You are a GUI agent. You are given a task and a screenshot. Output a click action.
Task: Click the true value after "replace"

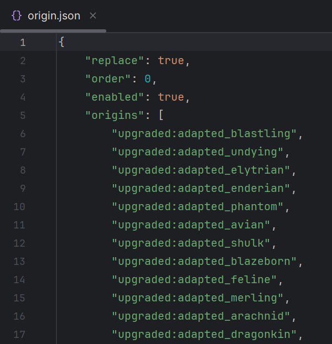171,61
